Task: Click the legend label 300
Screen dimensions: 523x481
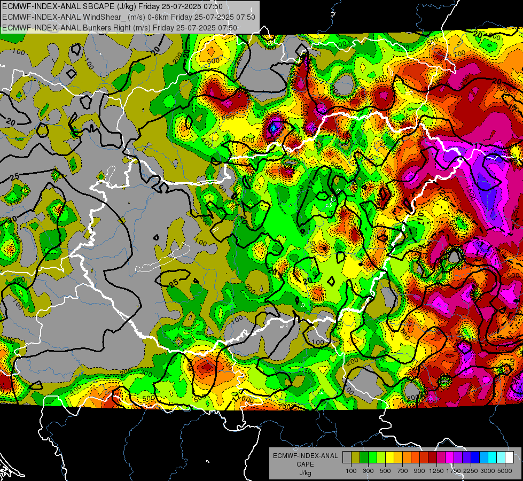Action: point(368,471)
